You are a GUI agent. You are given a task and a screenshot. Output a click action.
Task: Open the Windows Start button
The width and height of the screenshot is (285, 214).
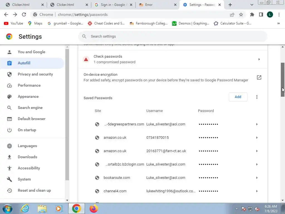coord(8,208)
